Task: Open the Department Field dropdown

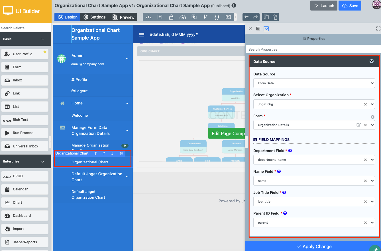Action: [314, 160]
